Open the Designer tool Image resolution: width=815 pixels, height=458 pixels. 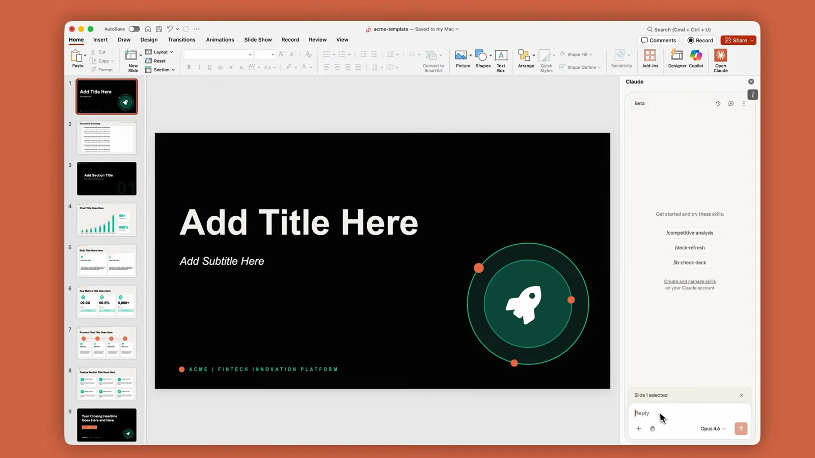(677, 59)
